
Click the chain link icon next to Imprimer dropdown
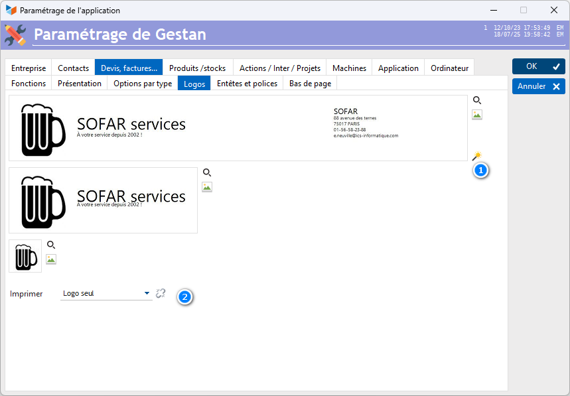coord(161,293)
